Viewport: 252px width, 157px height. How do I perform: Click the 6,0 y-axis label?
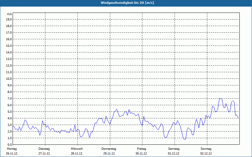[x=9, y=105]
